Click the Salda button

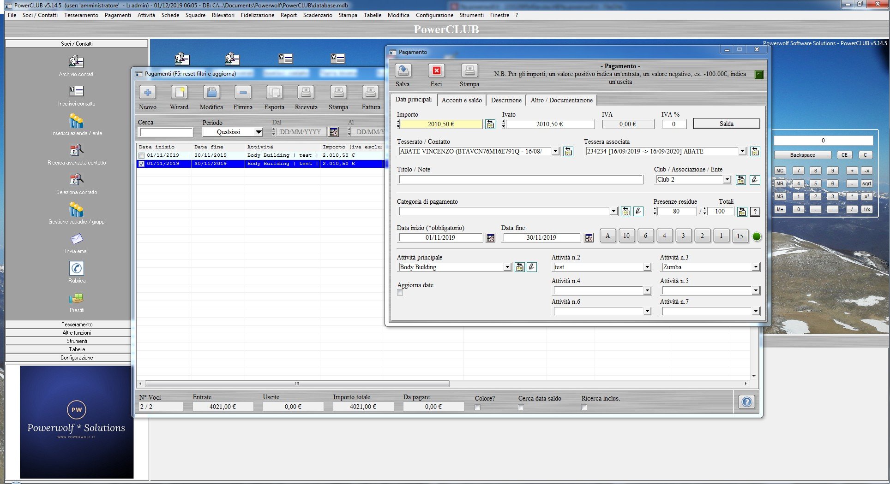pos(727,124)
